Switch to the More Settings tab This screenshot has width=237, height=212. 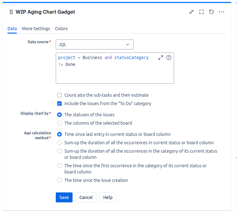pos(36,29)
